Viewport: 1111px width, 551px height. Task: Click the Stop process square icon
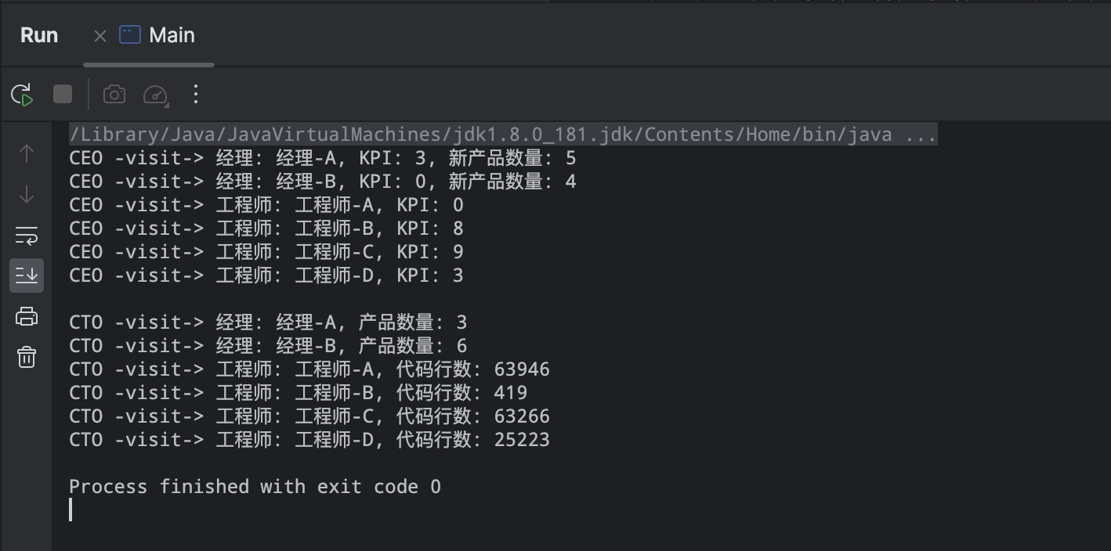63,95
